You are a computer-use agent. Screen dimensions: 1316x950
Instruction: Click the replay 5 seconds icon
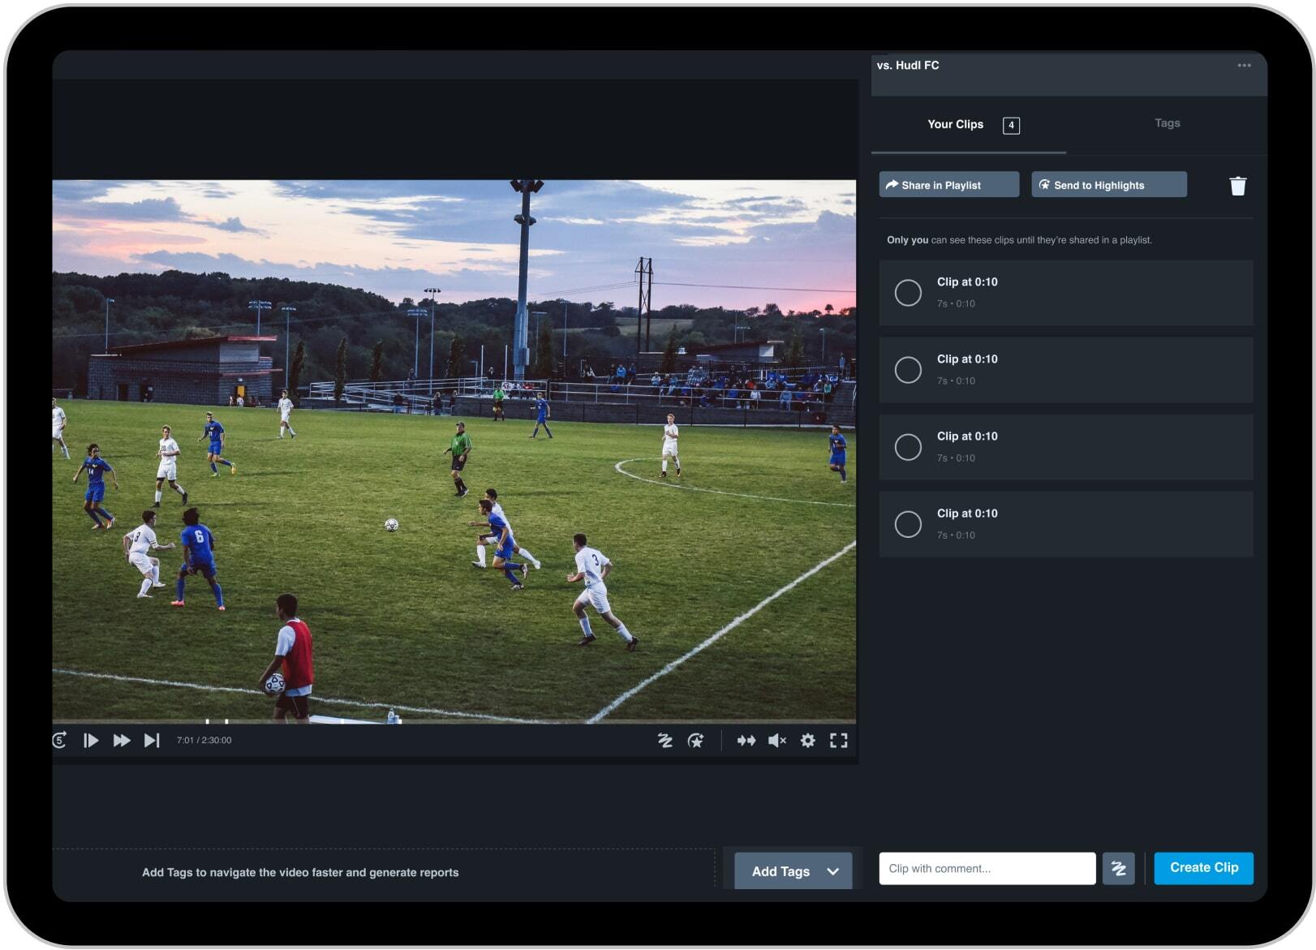coord(60,740)
